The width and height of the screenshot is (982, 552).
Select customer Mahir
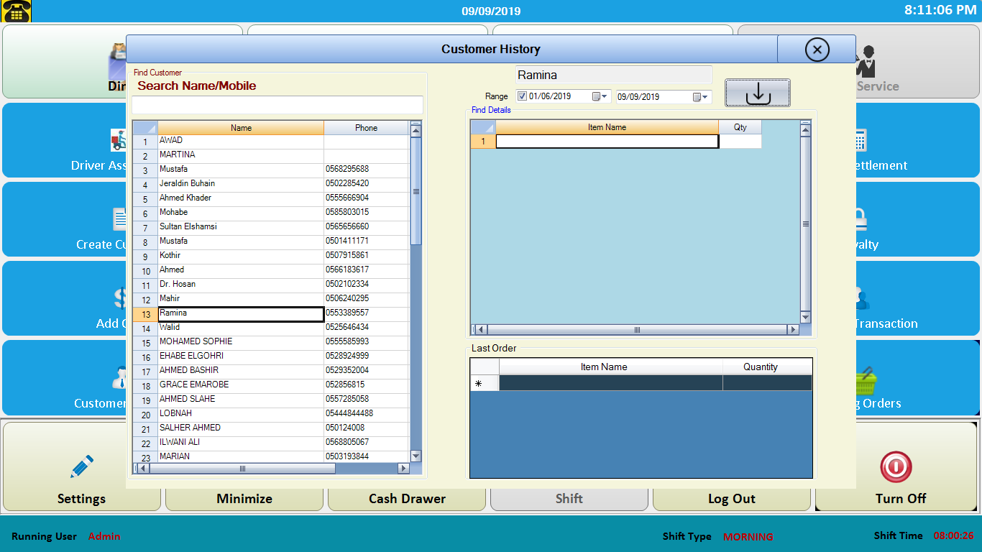click(x=241, y=300)
